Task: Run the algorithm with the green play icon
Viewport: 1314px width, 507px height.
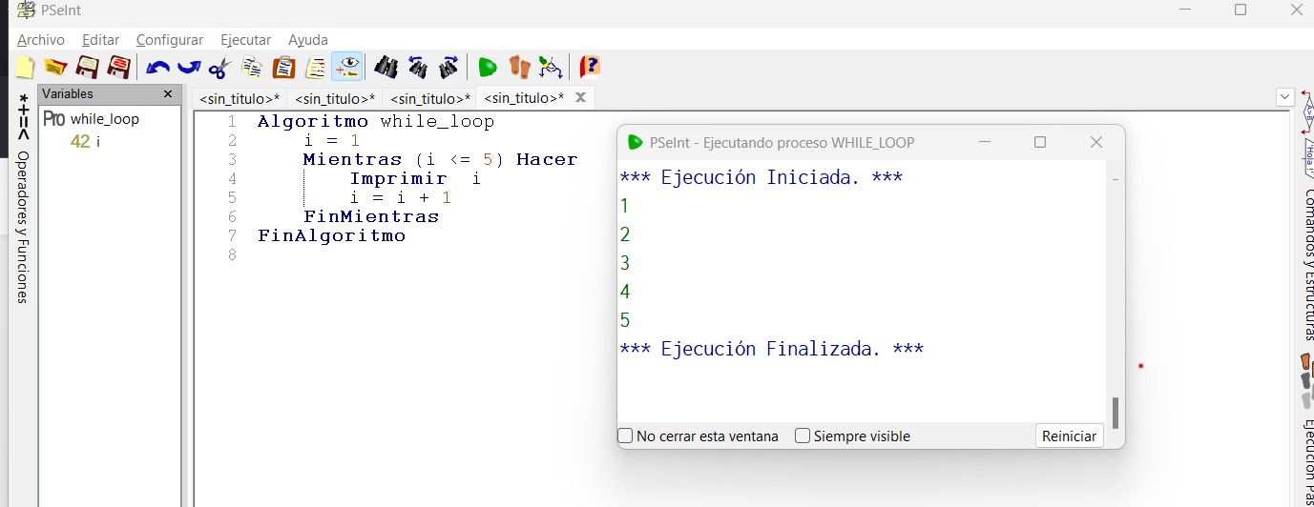Action: point(488,68)
